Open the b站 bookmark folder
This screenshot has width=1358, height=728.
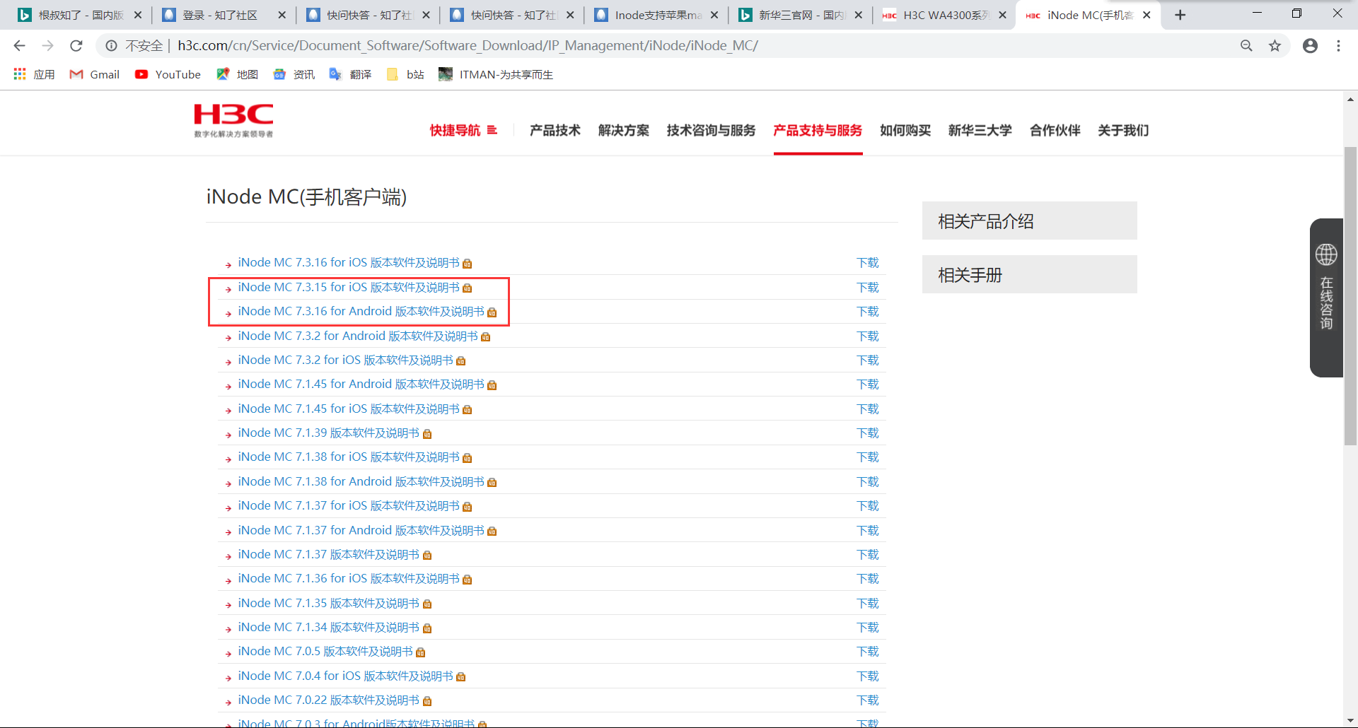click(x=406, y=74)
